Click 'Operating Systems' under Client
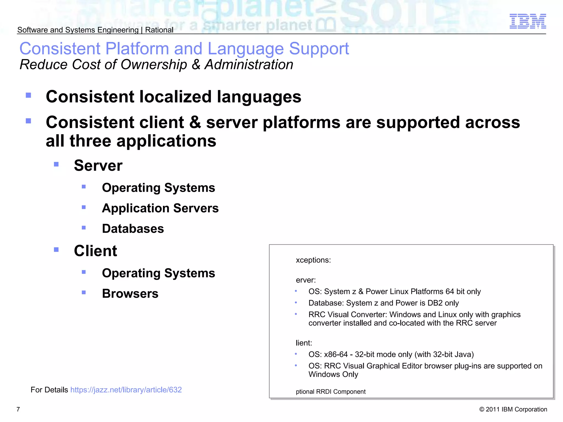 pos(158,273)
